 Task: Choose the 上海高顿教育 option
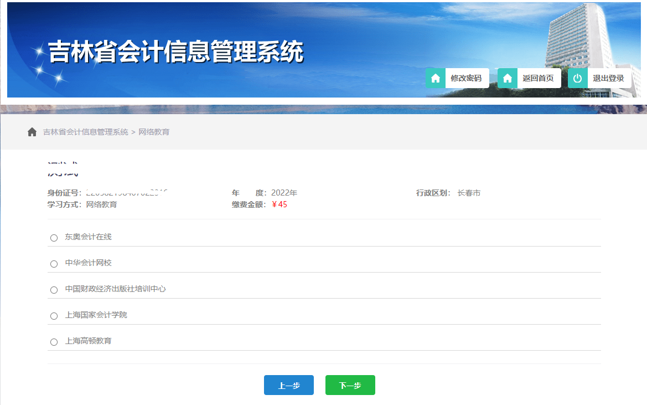coord(54,341)
